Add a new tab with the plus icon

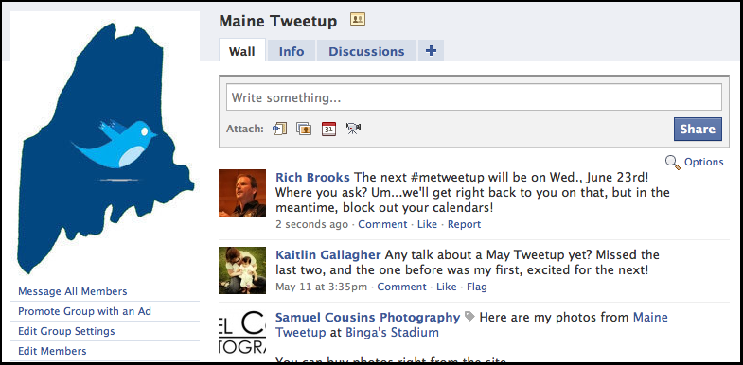click(431, 51)
